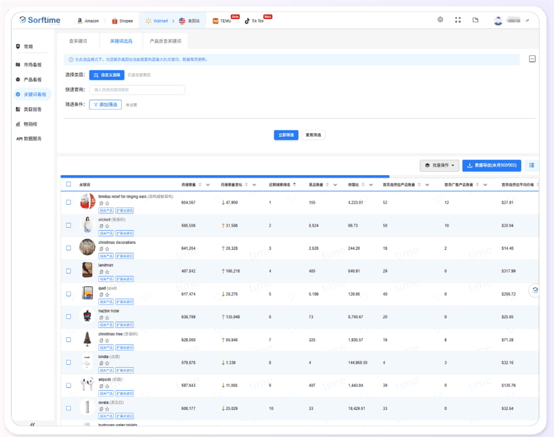This screenshot has height=437, width=554.
Task: Select the airpods row checkbox
Action: 69,385
